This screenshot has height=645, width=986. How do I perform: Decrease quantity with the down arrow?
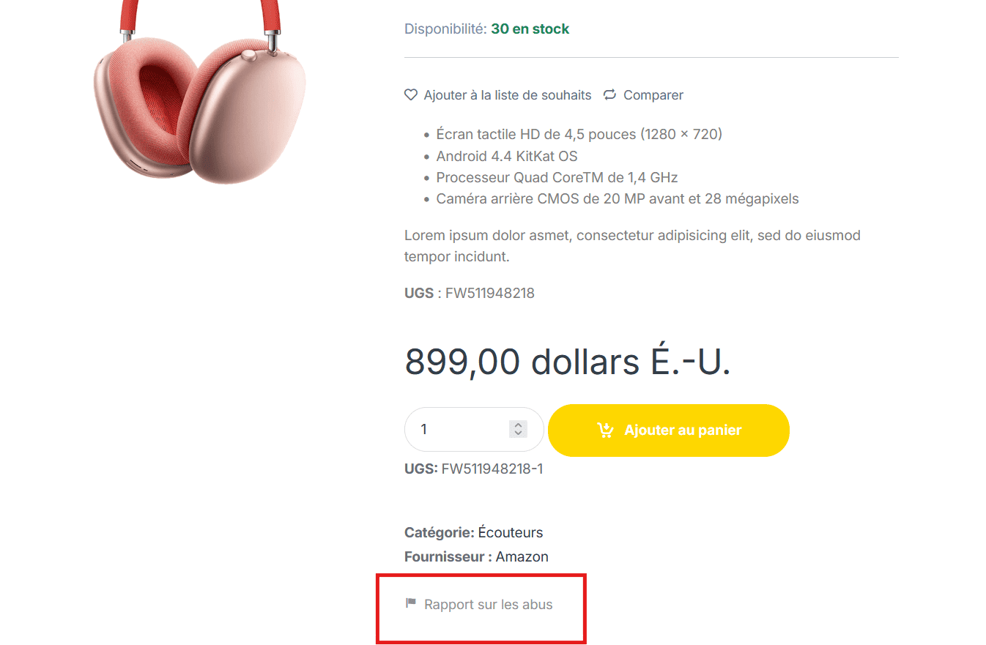click(x=518, y=433)
